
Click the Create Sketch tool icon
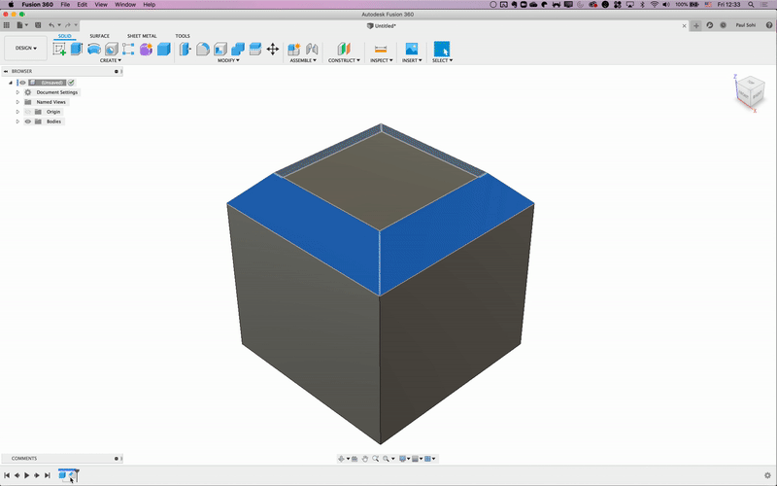click(x=59, y=49)
